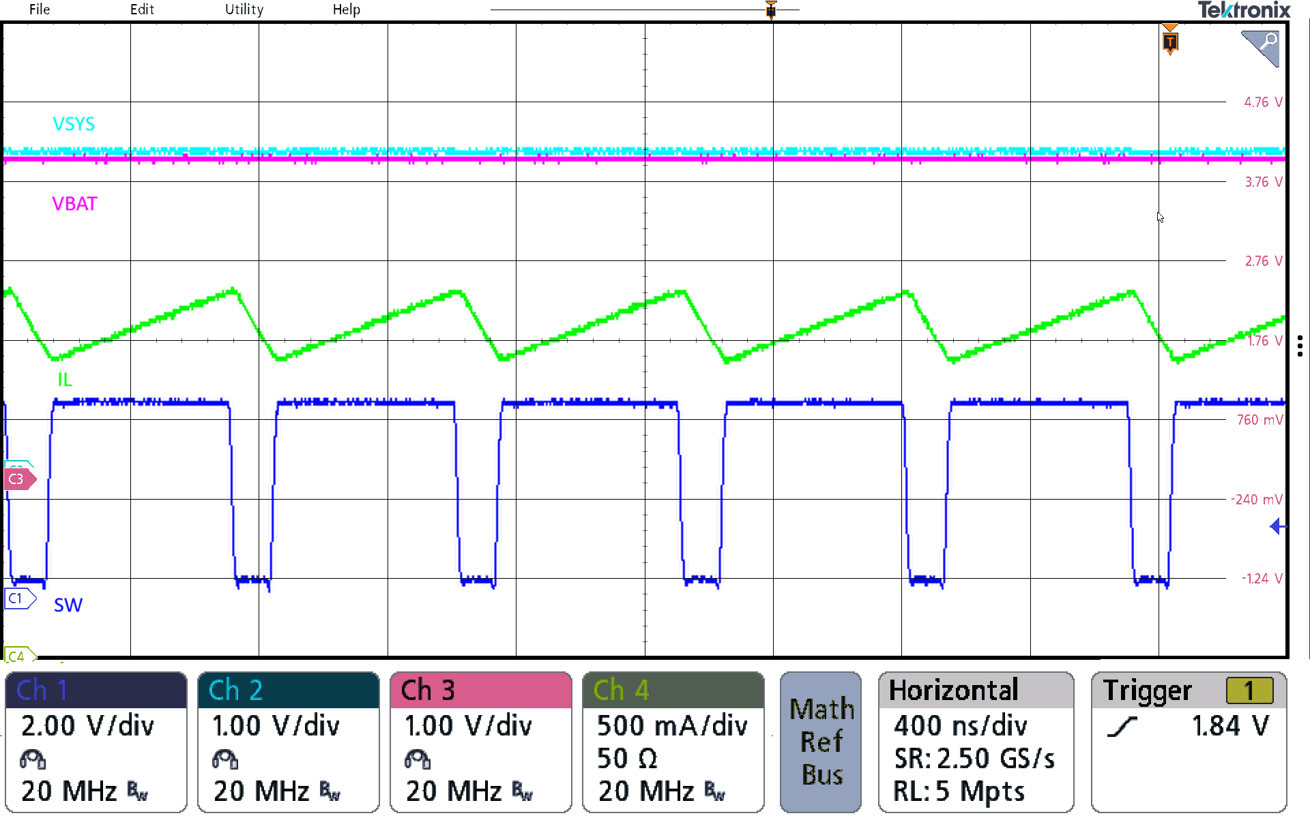Click the Math Ref Bus button
1310x835 pixels.
[821, 742]
